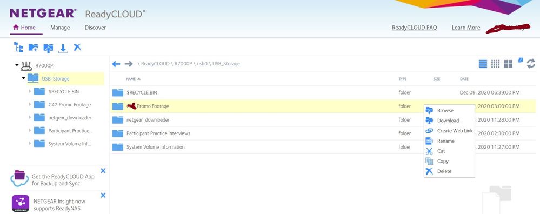Open the Manage tab

pyautogui.click(x=60, y=28)
